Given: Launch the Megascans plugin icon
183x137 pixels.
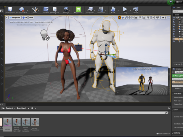Looking at the screenshot, I should [78, 10].
